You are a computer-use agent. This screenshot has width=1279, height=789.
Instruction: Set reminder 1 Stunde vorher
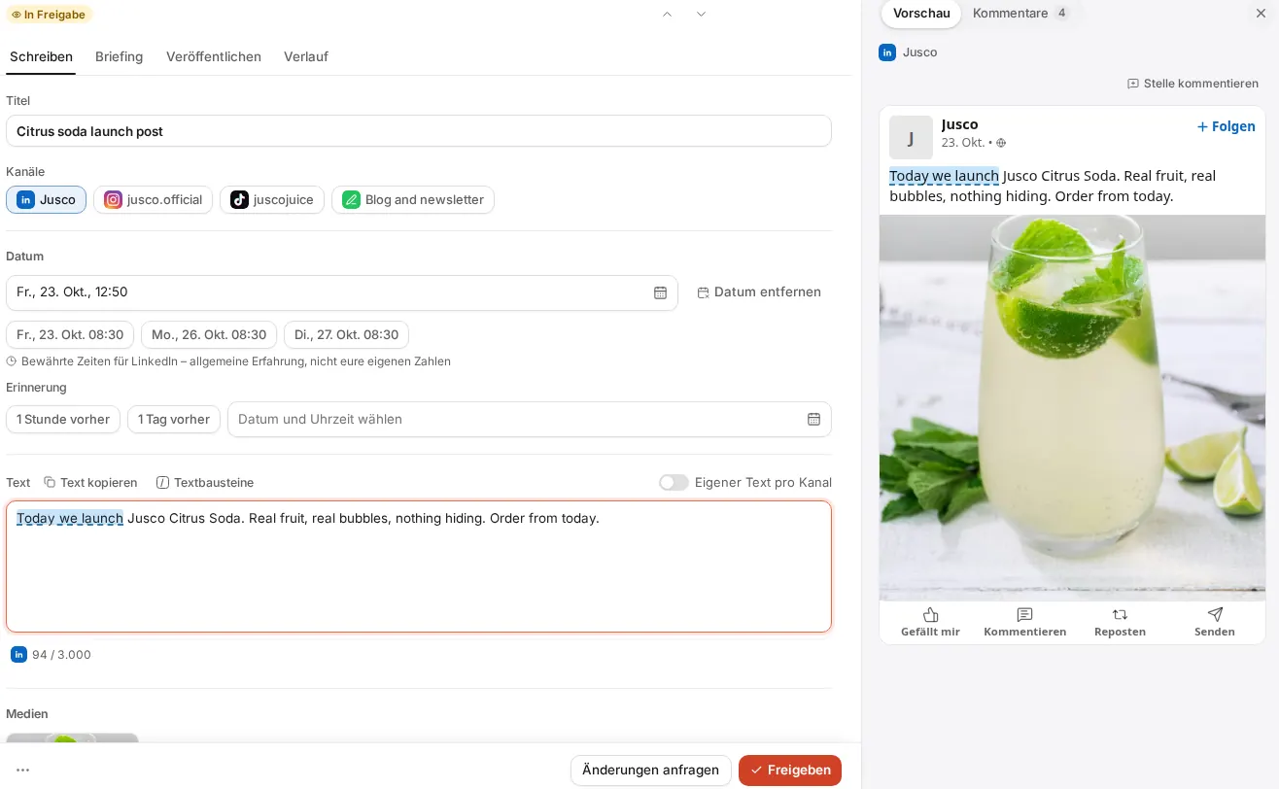tap(63, 420)
